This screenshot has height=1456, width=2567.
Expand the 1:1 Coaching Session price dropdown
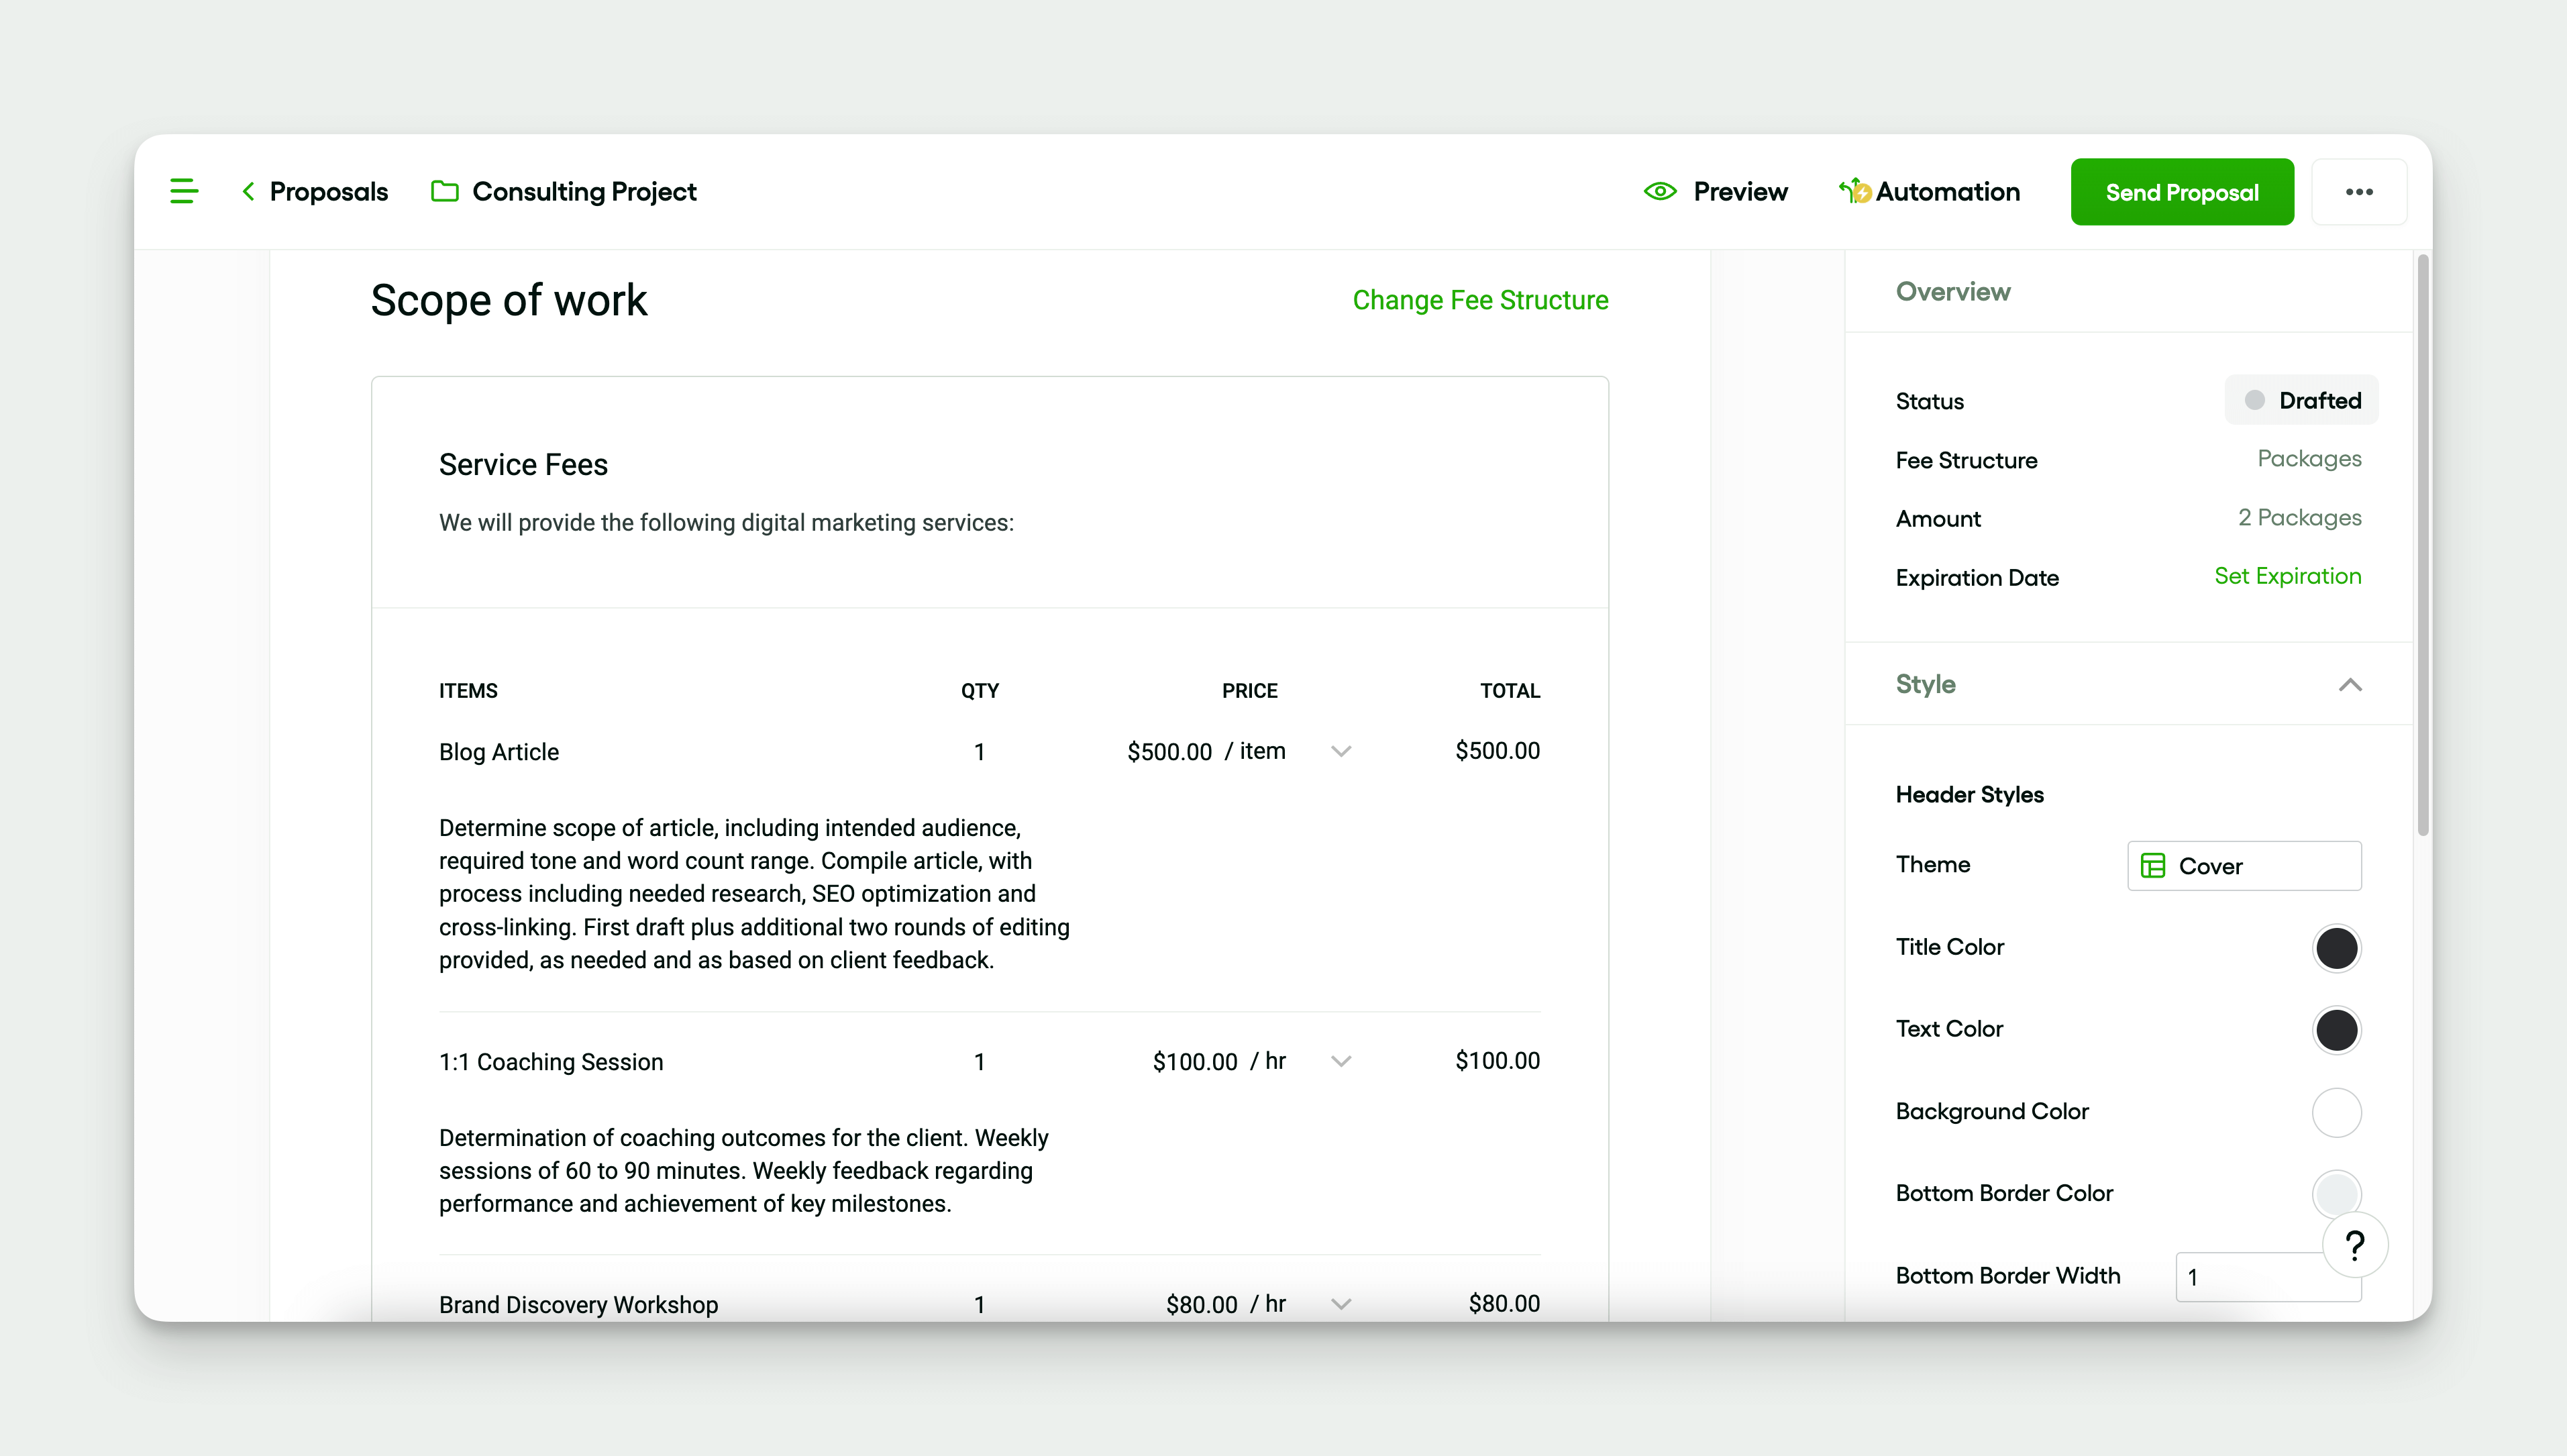1341,1061
